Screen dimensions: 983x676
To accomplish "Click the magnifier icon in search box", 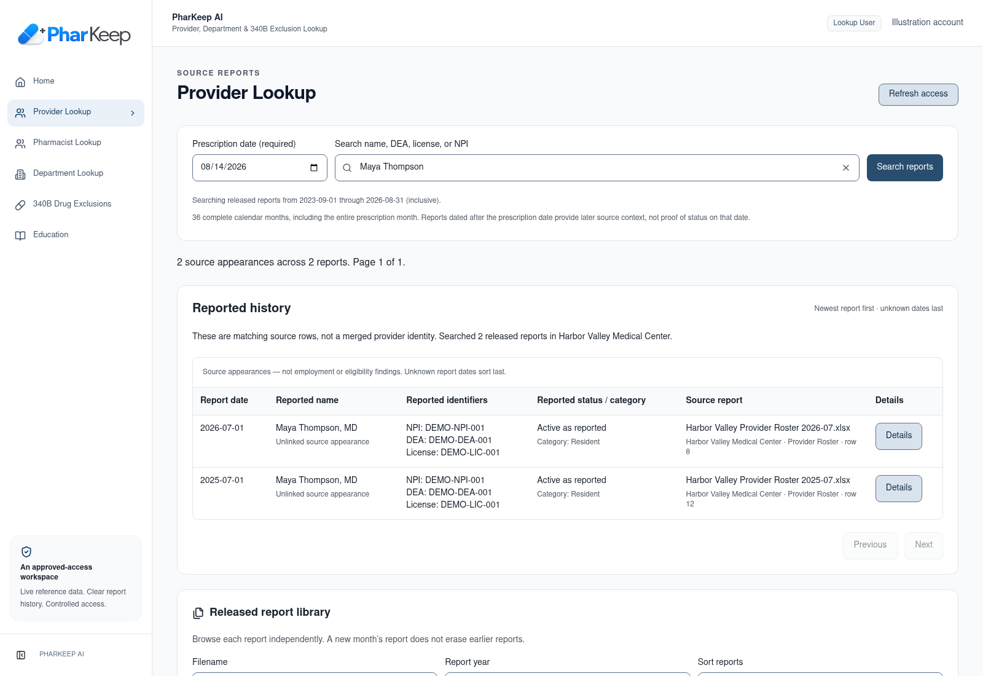I will pos(347,168).
